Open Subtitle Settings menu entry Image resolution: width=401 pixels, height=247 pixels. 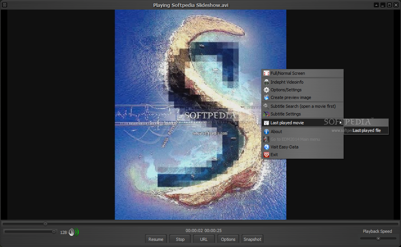(302, 114)
